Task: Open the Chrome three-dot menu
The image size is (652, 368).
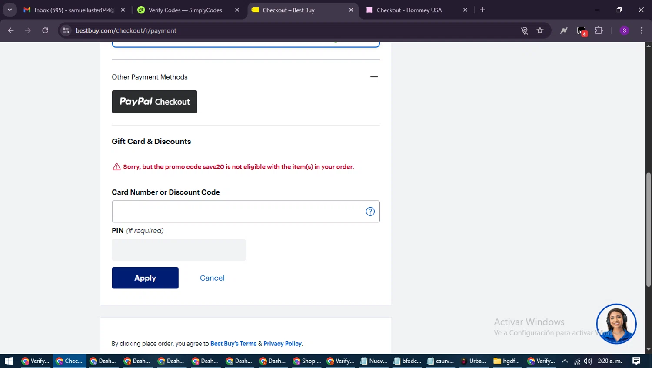Action: [x=642, y=30]
